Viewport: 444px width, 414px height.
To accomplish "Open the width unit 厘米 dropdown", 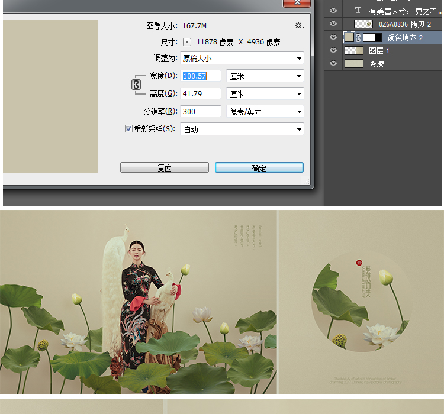I will (x=265, y=76).
